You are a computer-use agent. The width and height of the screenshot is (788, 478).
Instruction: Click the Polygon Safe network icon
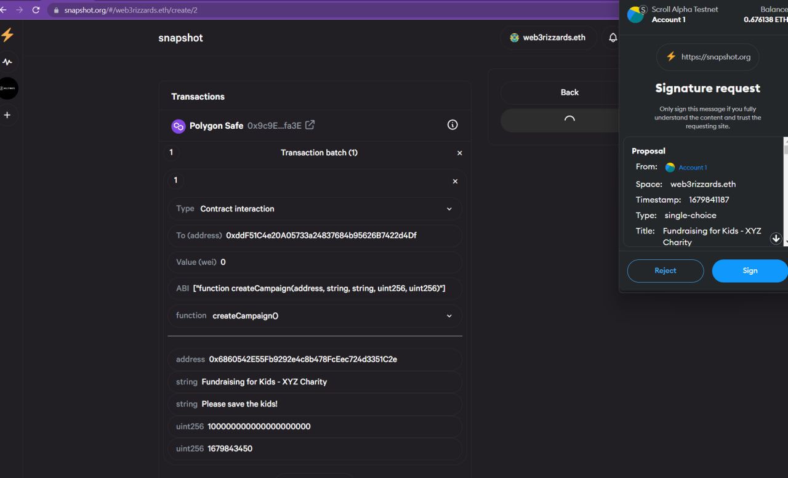179,126
